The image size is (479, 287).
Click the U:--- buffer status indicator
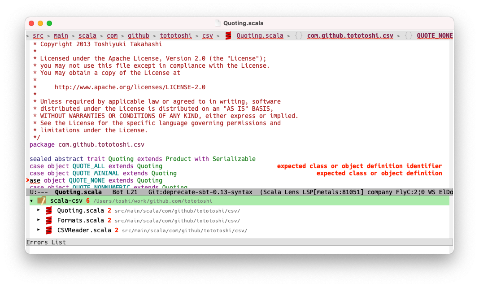coord(39,192)
